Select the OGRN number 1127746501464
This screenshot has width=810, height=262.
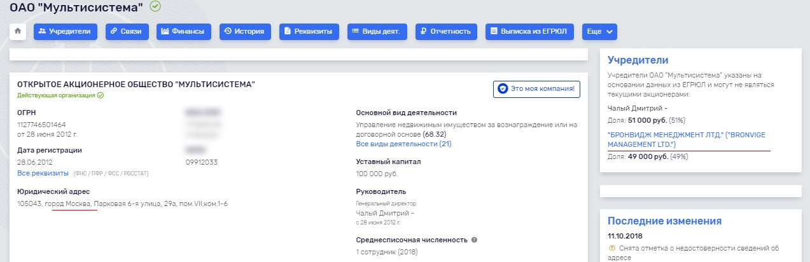coord(41,124)
